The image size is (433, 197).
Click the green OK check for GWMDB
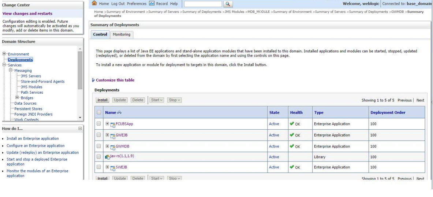click(292, 146)
